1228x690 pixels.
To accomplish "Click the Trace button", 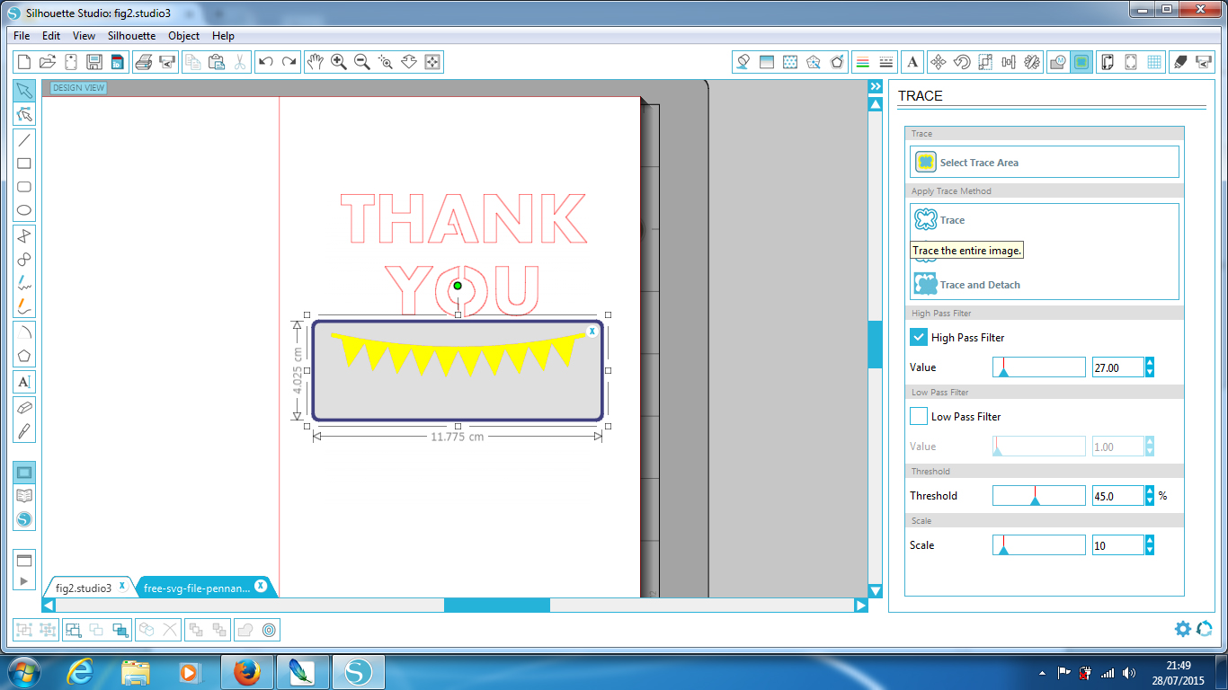I will pyautogui.click(x=952, y=219).
